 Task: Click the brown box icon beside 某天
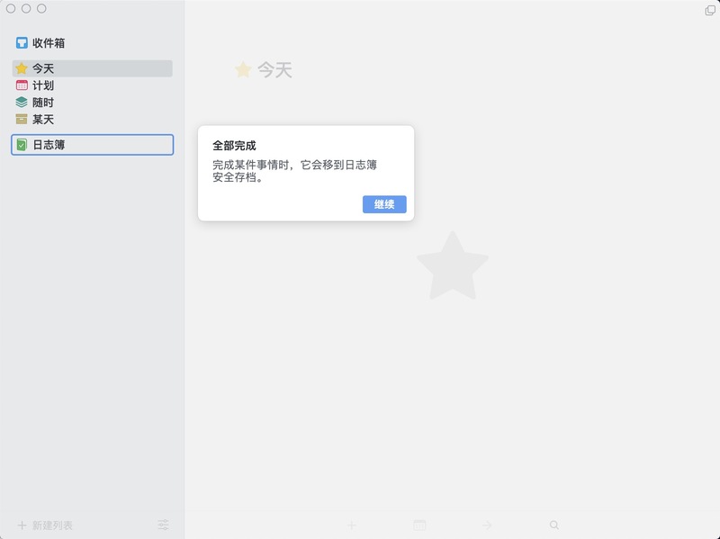(x=20, y=120)
